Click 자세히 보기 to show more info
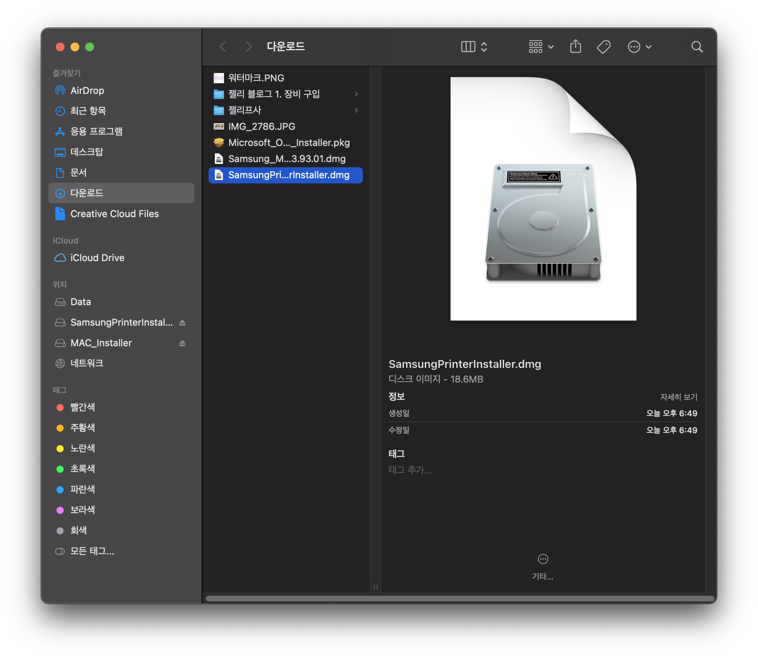 point(678,396)
